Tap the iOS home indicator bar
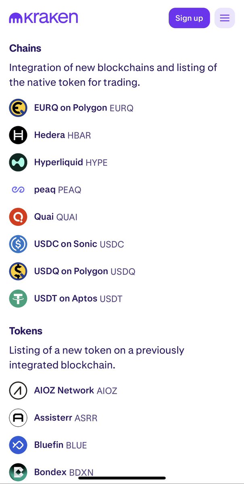244x484 pixels. click(122, 478)
